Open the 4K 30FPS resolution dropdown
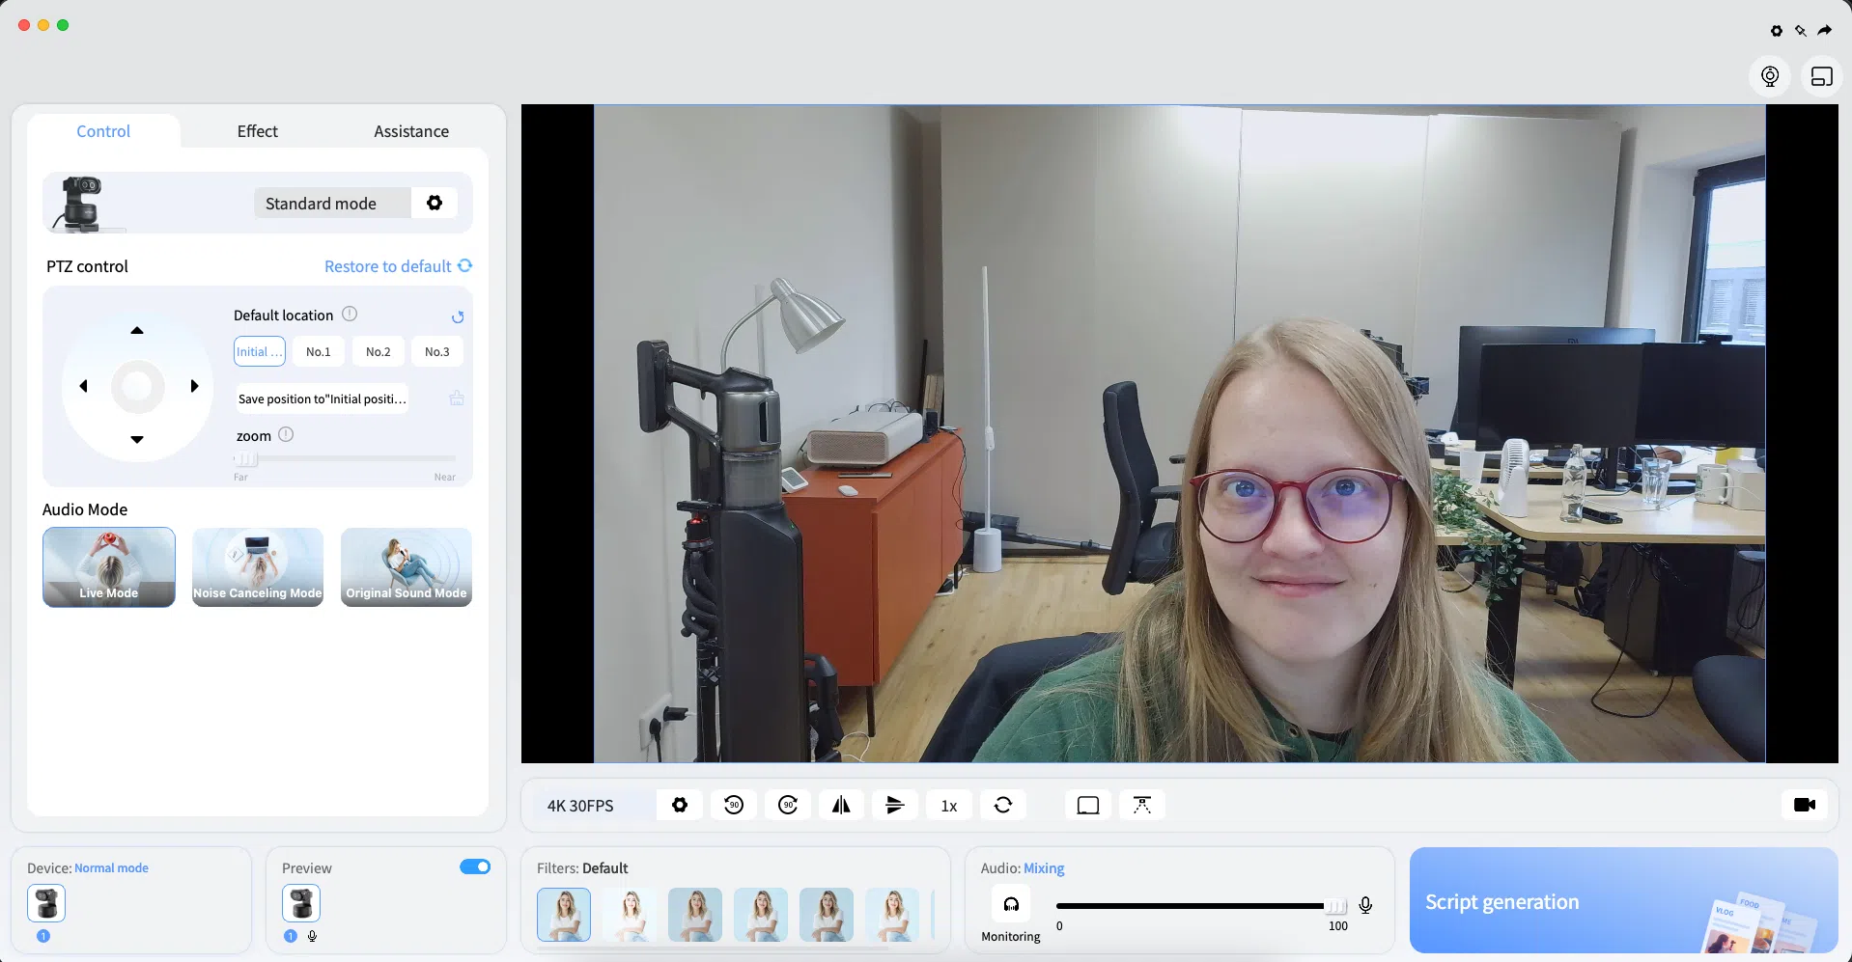Image resolution: width=1852 pixels, height=962 pixels. click(580, 806)
